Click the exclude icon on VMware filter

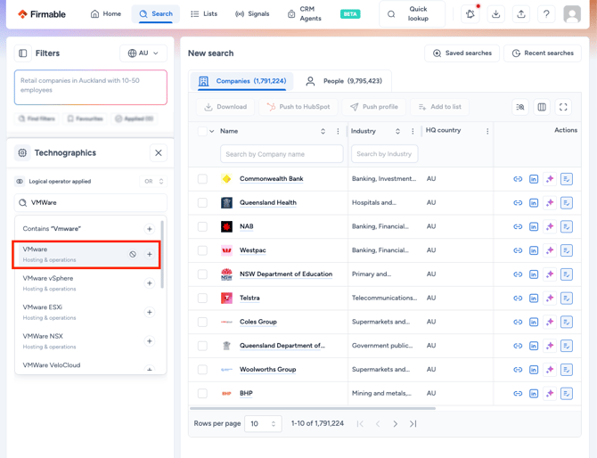click(x=133, y=254)
